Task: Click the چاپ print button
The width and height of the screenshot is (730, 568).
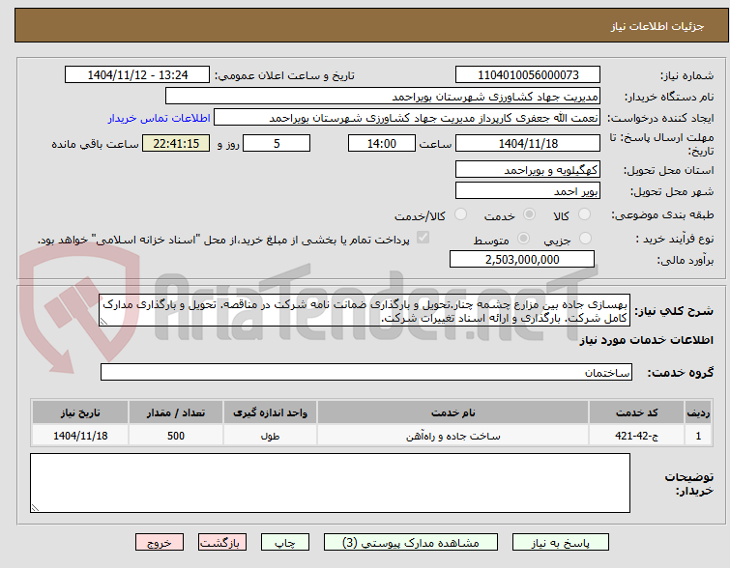Action: [x=285, y=543]
